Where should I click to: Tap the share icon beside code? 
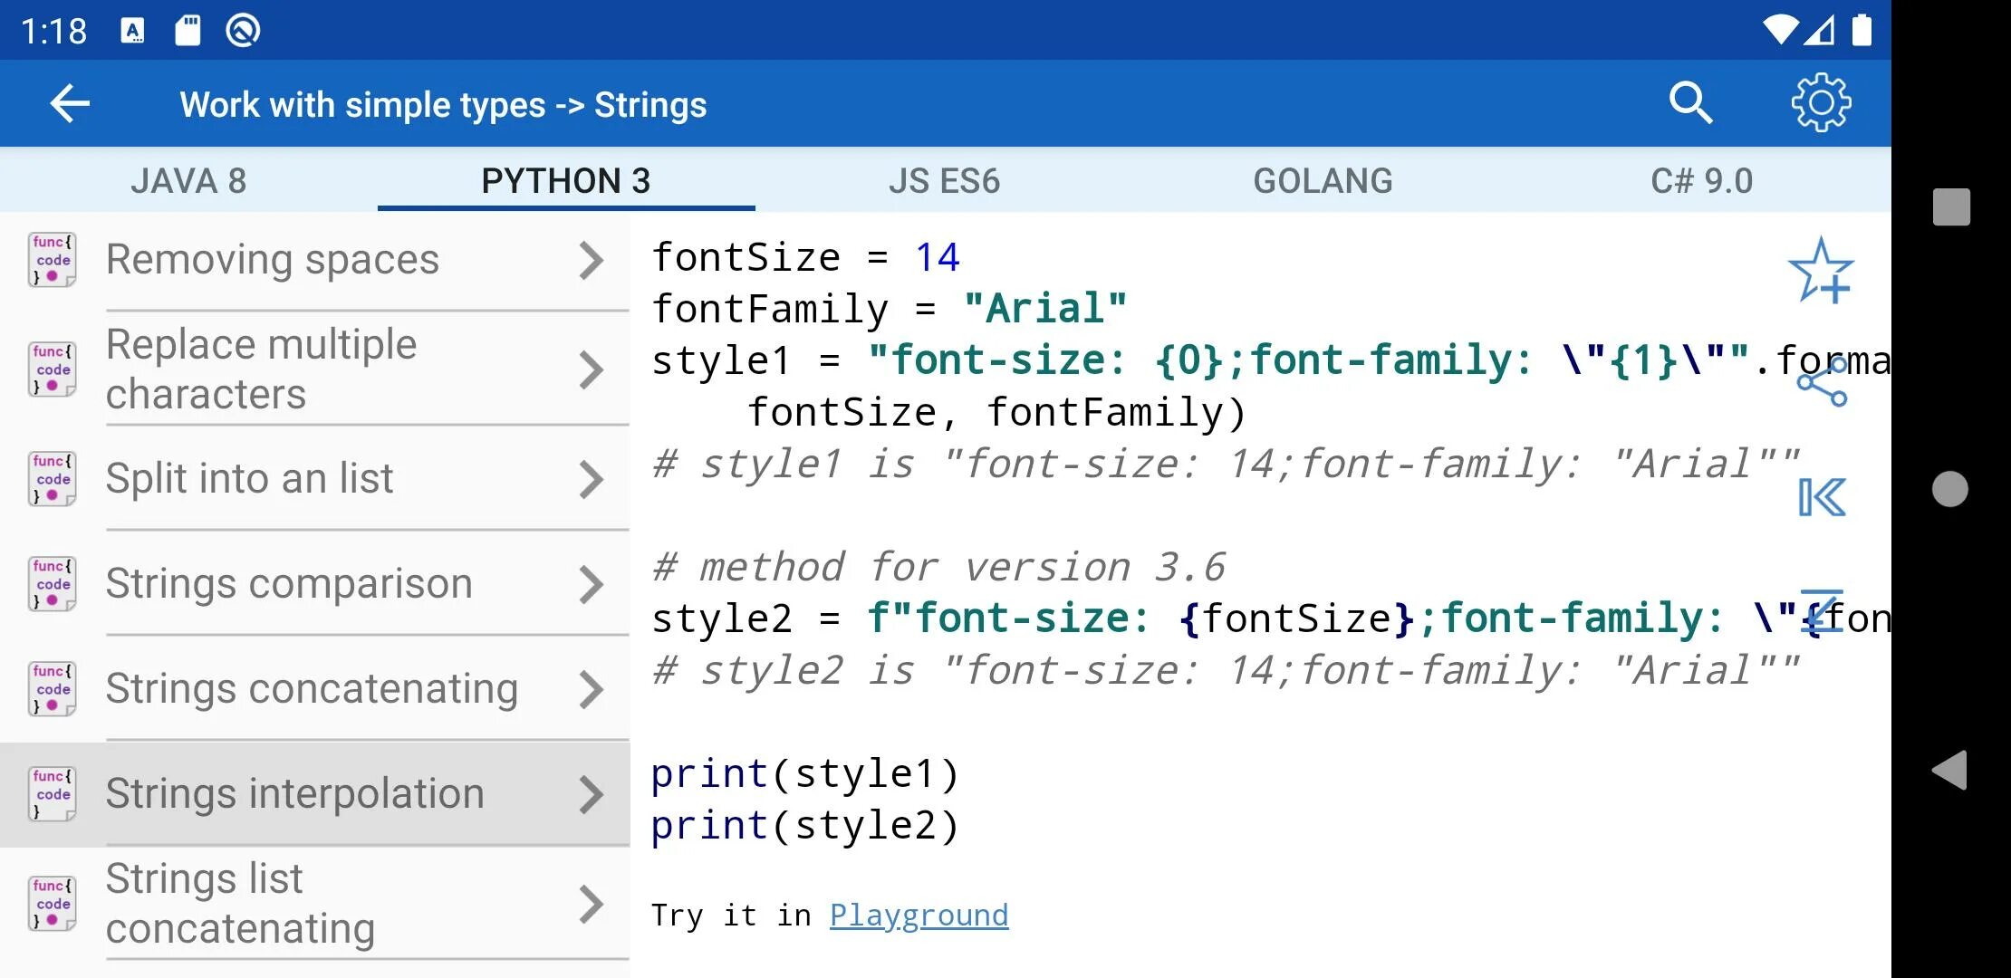1822,383
